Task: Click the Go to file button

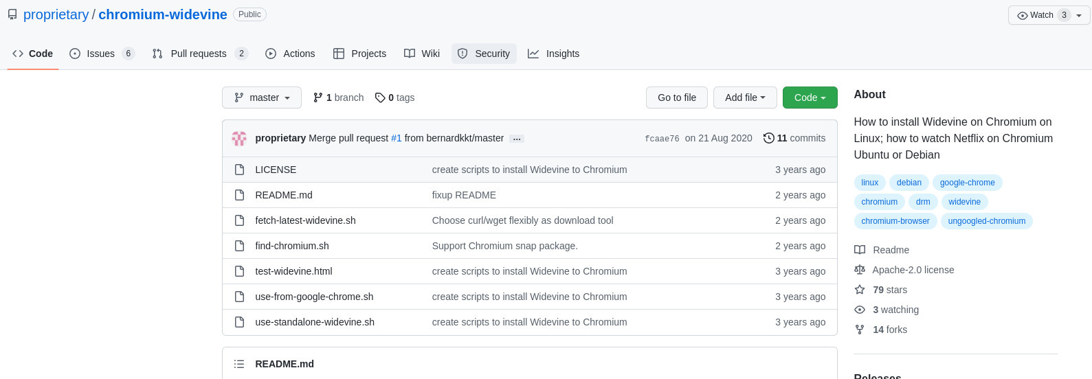Action: (x=677, y=97)
